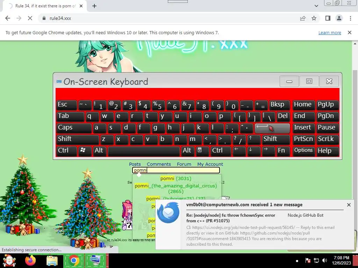Open File Explorer from the taskbar
Screen dimensions: 358x268
(52, 260)
